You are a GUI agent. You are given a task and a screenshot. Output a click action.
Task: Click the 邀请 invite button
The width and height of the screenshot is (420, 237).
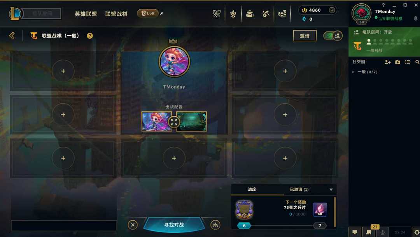pos(305,36)
